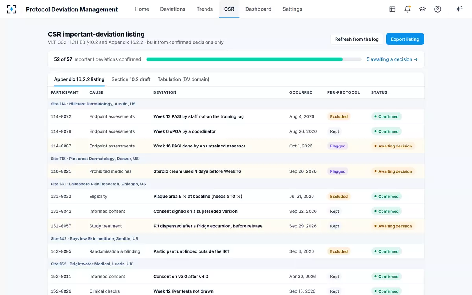Switch to the Section 10.2 draft tab
472x295 pixels.
point(131,79)
